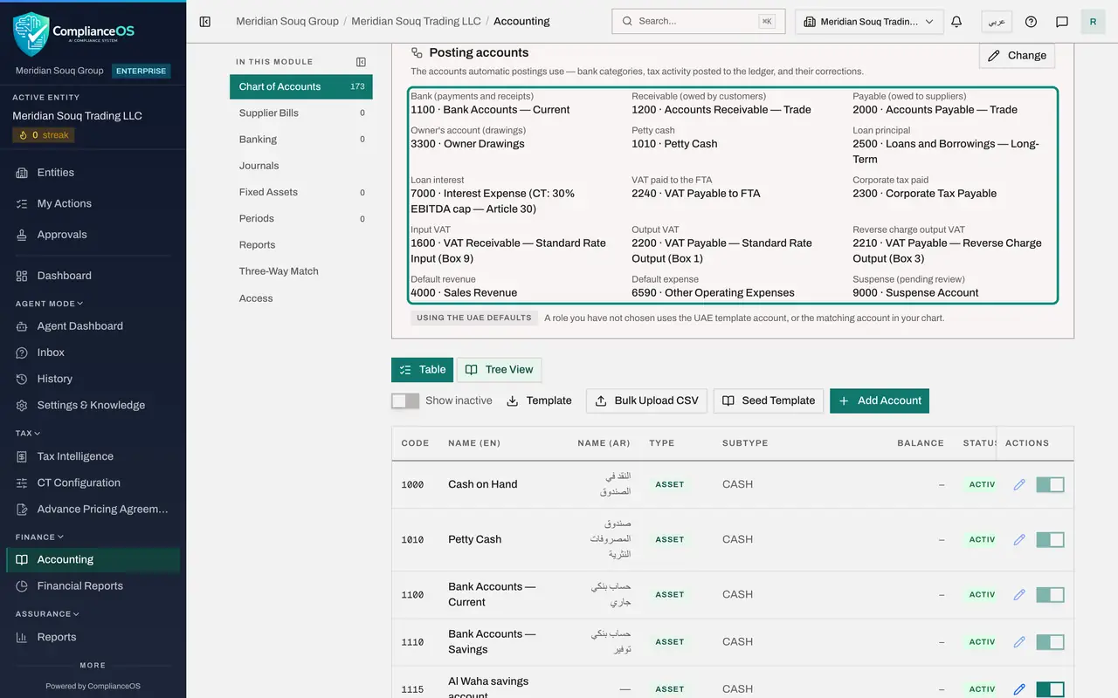Open the chat feedback icon

(x=1062, y=22)
